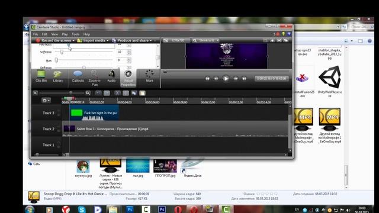
Task: Open the Shrink to fit zoom dropdown
Action: tap(205, 40)
